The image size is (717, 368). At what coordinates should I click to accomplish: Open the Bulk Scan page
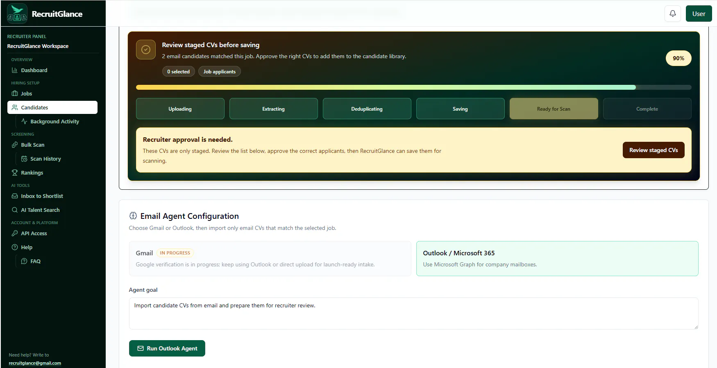[52, 145]
